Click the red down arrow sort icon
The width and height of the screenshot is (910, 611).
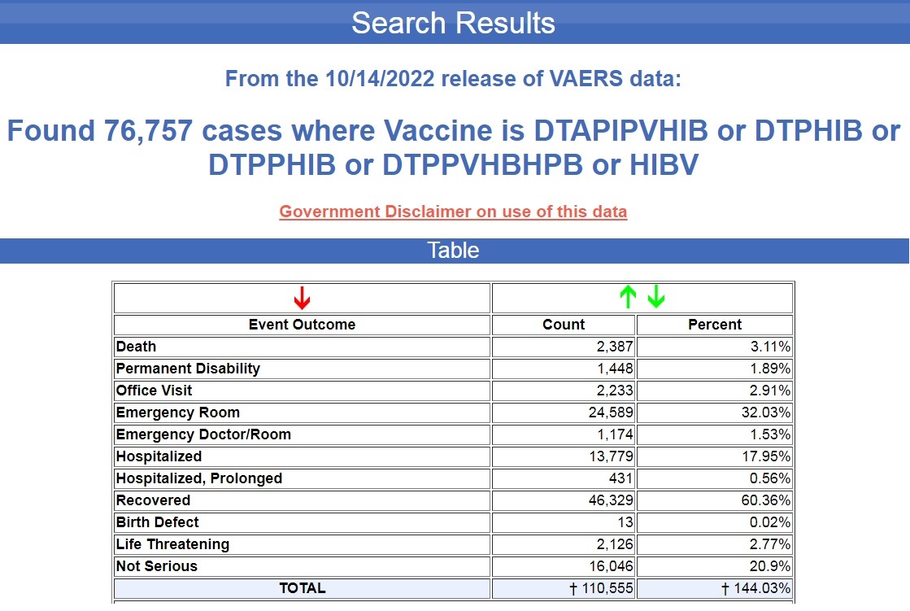pyautogui.click(x=302, y=299)
